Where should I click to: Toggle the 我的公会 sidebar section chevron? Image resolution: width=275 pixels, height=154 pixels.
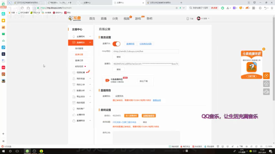[x=90, y=85]
